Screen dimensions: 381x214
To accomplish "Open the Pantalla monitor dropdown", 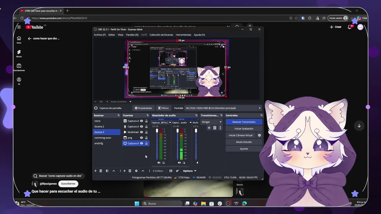I will point(223,108).
